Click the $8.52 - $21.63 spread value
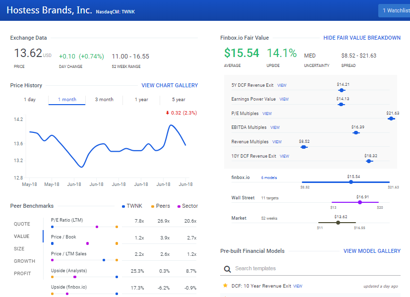Image resolution: width=410 pixels, height=297 pixels. pos(359,56)
